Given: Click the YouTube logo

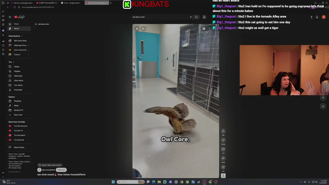Looking at the screenshot, I should (x=19, y=17).
